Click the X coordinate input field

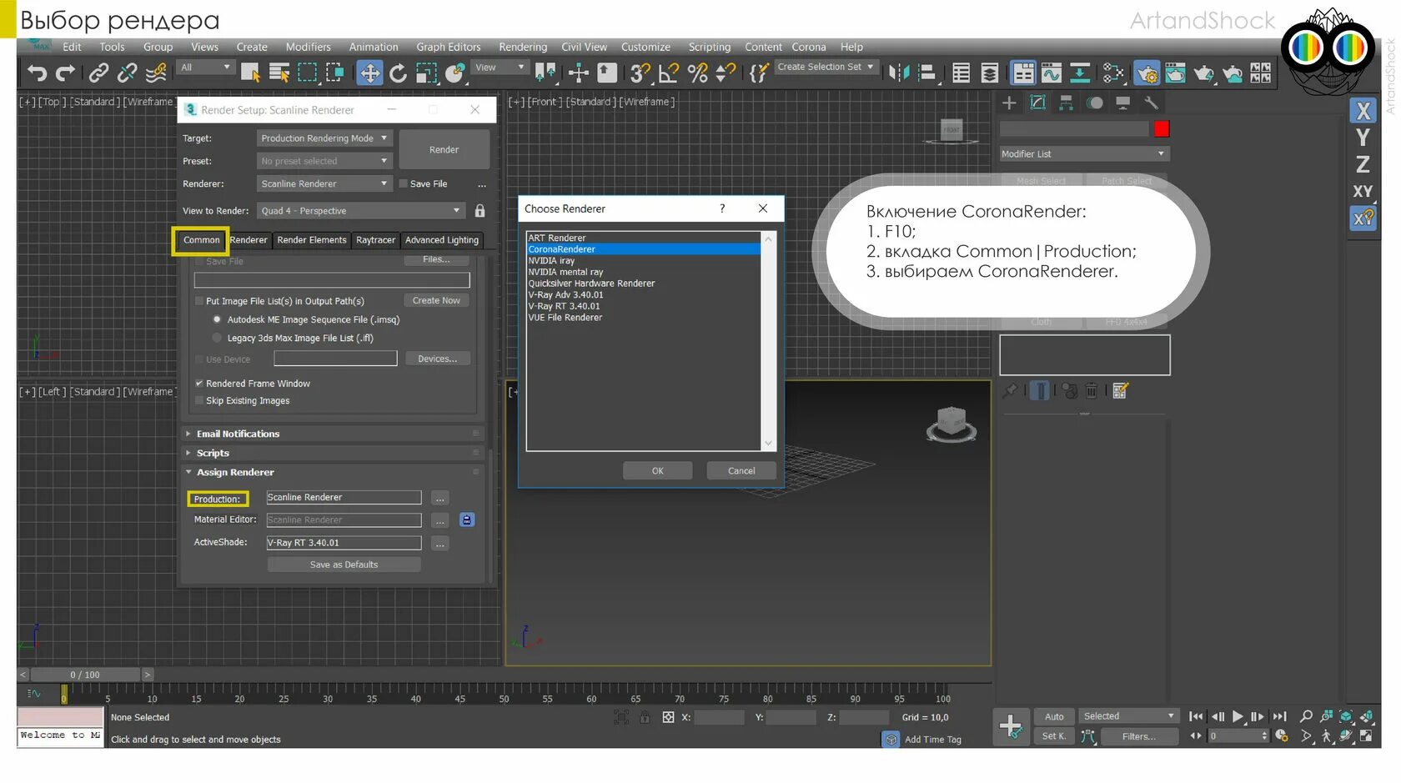pyautogui.click(x=719, y=717)
